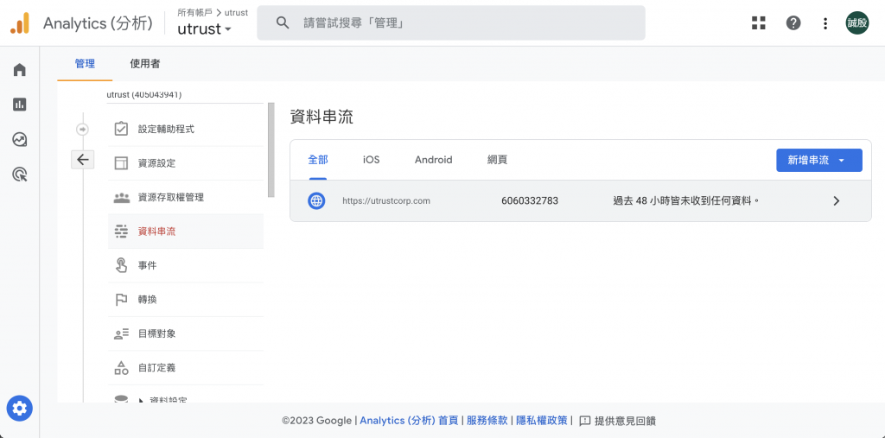
Task: Open 轉換 menu item
Action: coord(186,300)
